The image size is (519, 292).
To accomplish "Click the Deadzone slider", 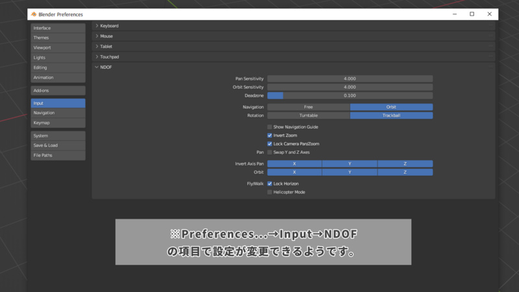I will [350, 95].
